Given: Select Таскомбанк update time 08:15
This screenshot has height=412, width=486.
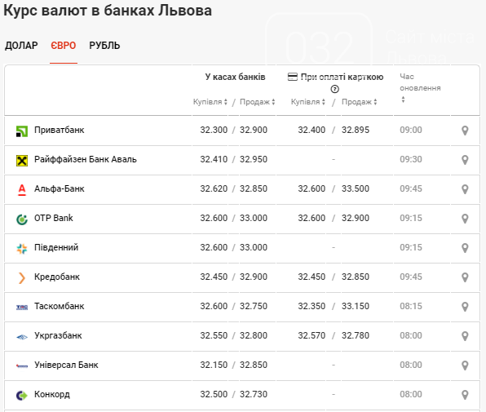Looking at the screenshot, I should pyautogui.click(x=411, y=306).
